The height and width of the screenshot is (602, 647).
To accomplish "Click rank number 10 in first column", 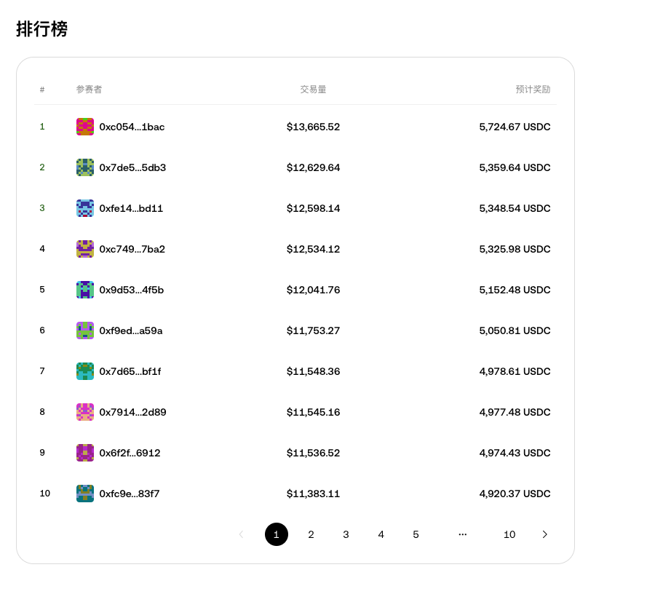I will (45, 494).
